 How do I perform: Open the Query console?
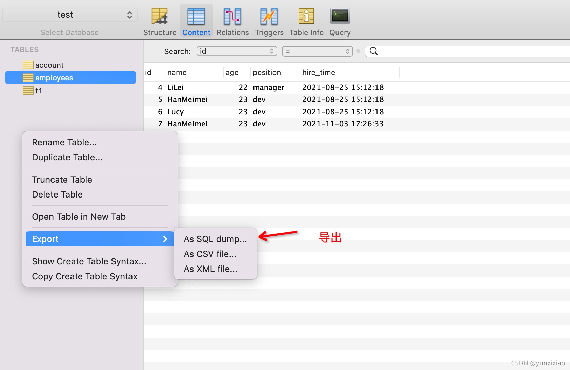tap(340, 20)
